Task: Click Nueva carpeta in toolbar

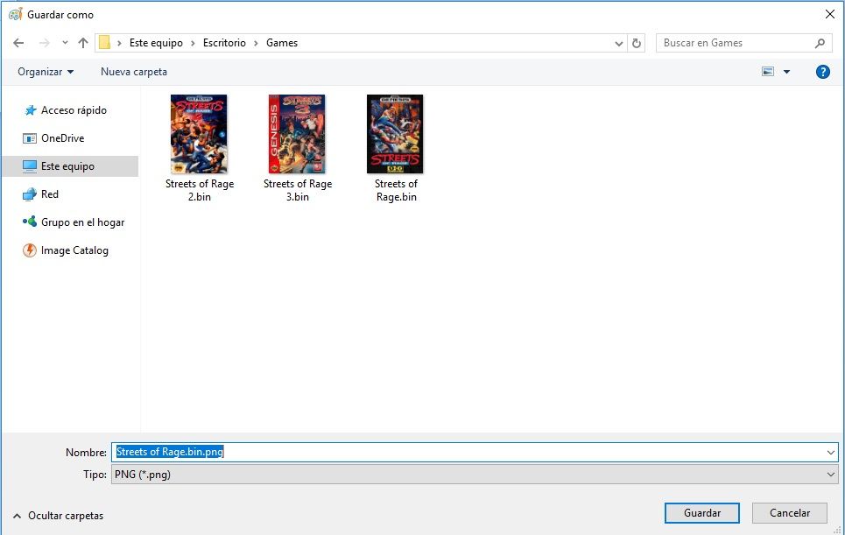Action: tap(133, 72)
